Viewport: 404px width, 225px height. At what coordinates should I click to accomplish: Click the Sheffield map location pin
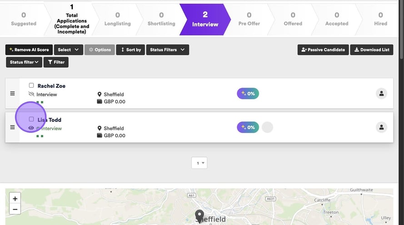tap(199, 215)
